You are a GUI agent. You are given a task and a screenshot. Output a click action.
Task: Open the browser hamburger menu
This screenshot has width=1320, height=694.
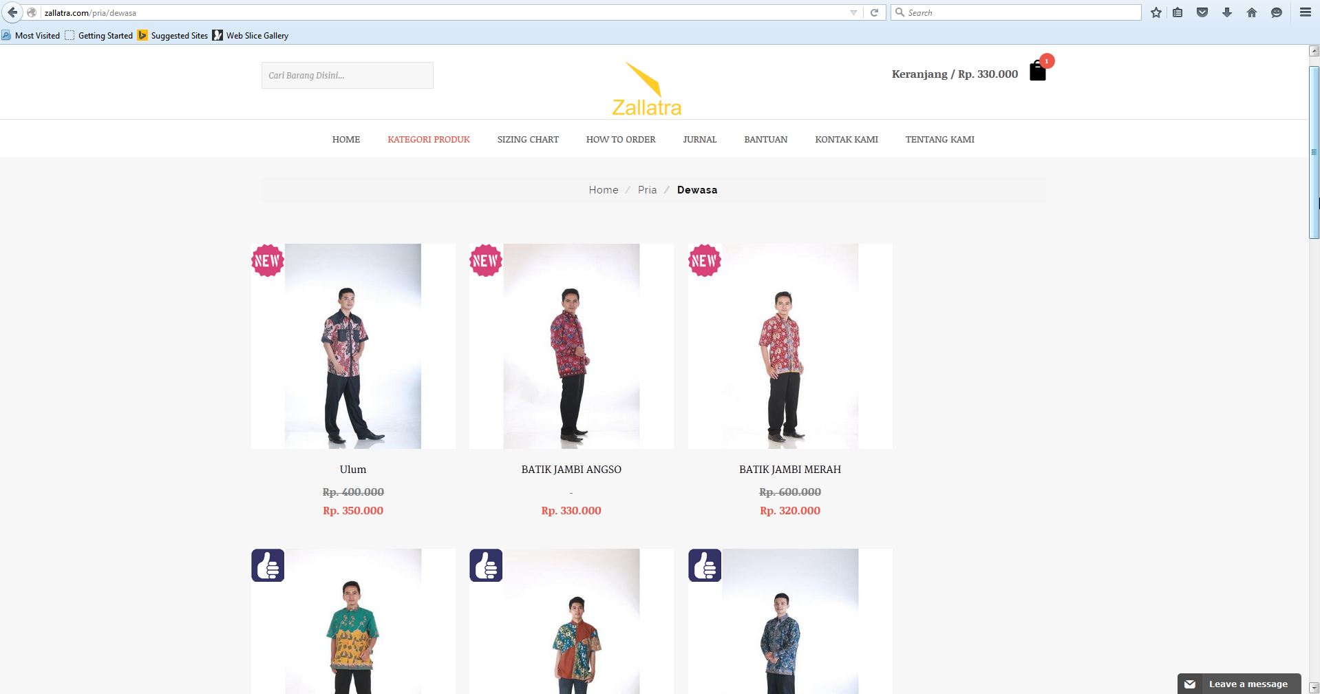click(x=1305, y=12)
